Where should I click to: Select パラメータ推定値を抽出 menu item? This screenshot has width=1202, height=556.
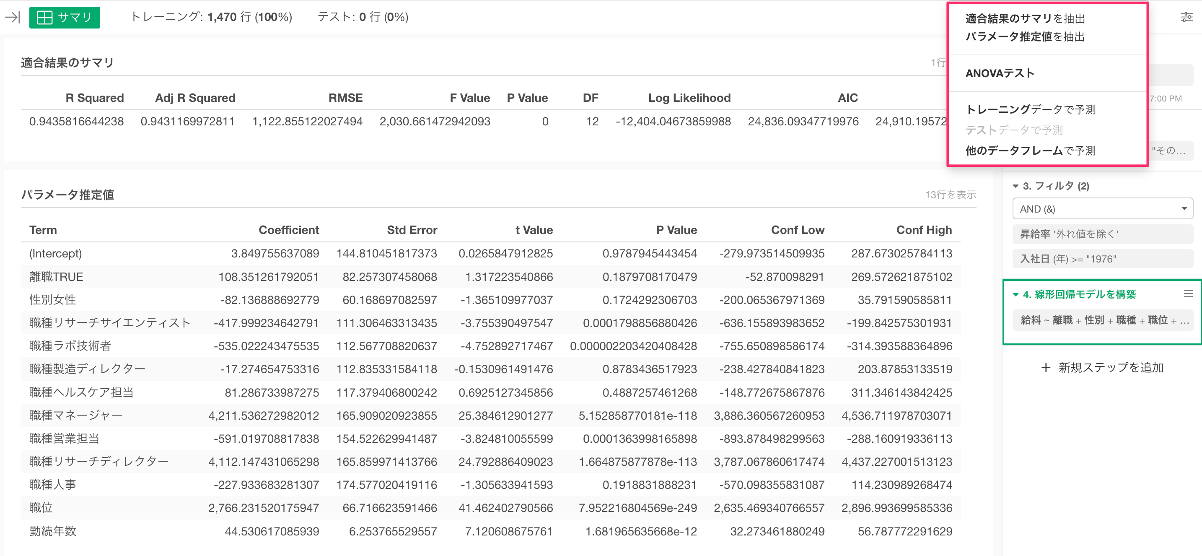[1024, 36]
